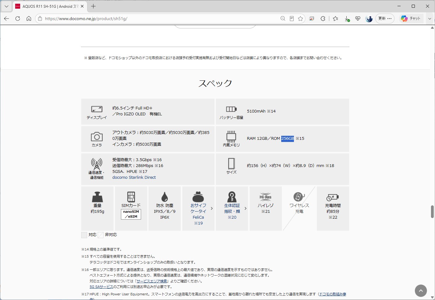Click the 内蔵メモリ chip icon
Viewport: 435px width, 300px height.
(231, 136)
